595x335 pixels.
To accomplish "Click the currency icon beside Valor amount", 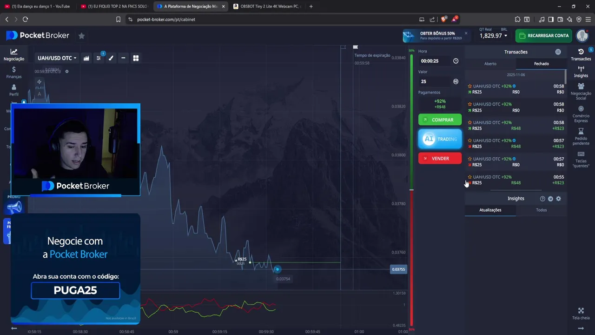I will [x=456, y=81].
